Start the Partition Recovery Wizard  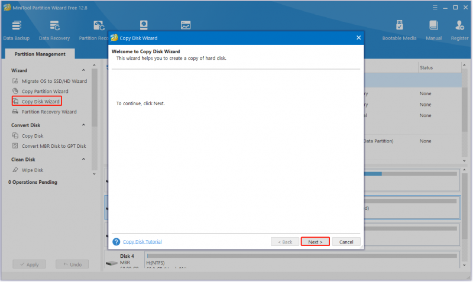(44, 112)
